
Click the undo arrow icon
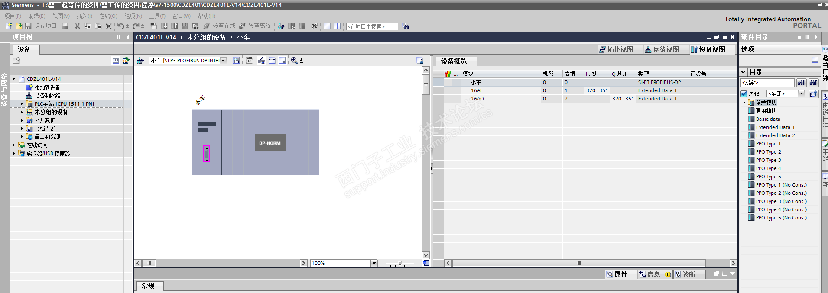pos(120,26)
